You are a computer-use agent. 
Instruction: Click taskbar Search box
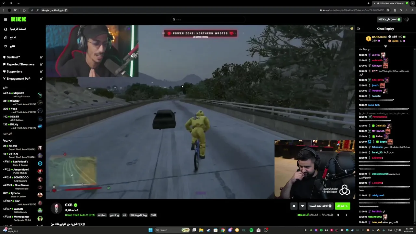point(172,230)
